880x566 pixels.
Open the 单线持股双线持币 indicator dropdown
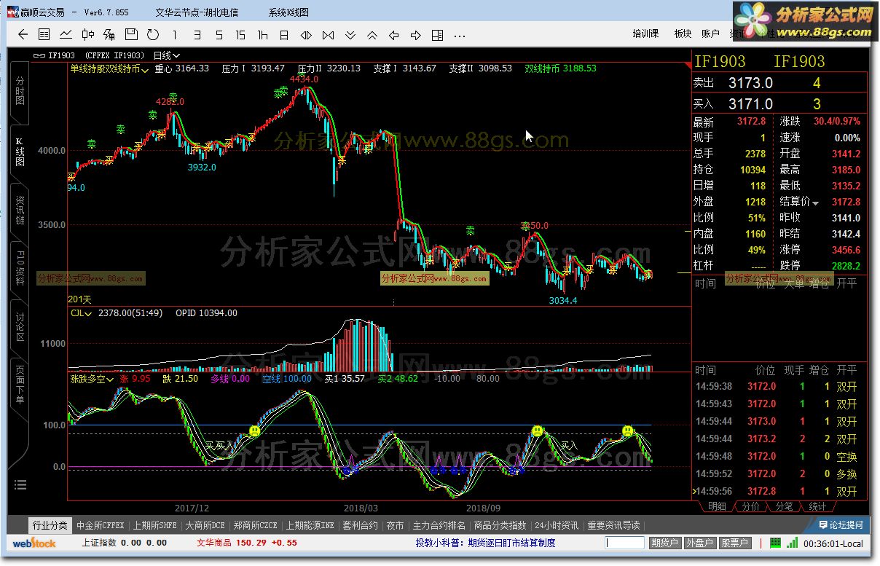[109, 68]
